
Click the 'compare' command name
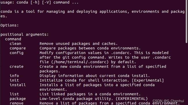18,48
